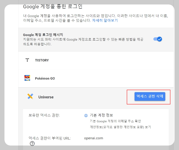The image size is (179, 150).
Task: Click 기본 Google 계정의 이메일 주소 확인 text
Action: (x=115, y=121)
